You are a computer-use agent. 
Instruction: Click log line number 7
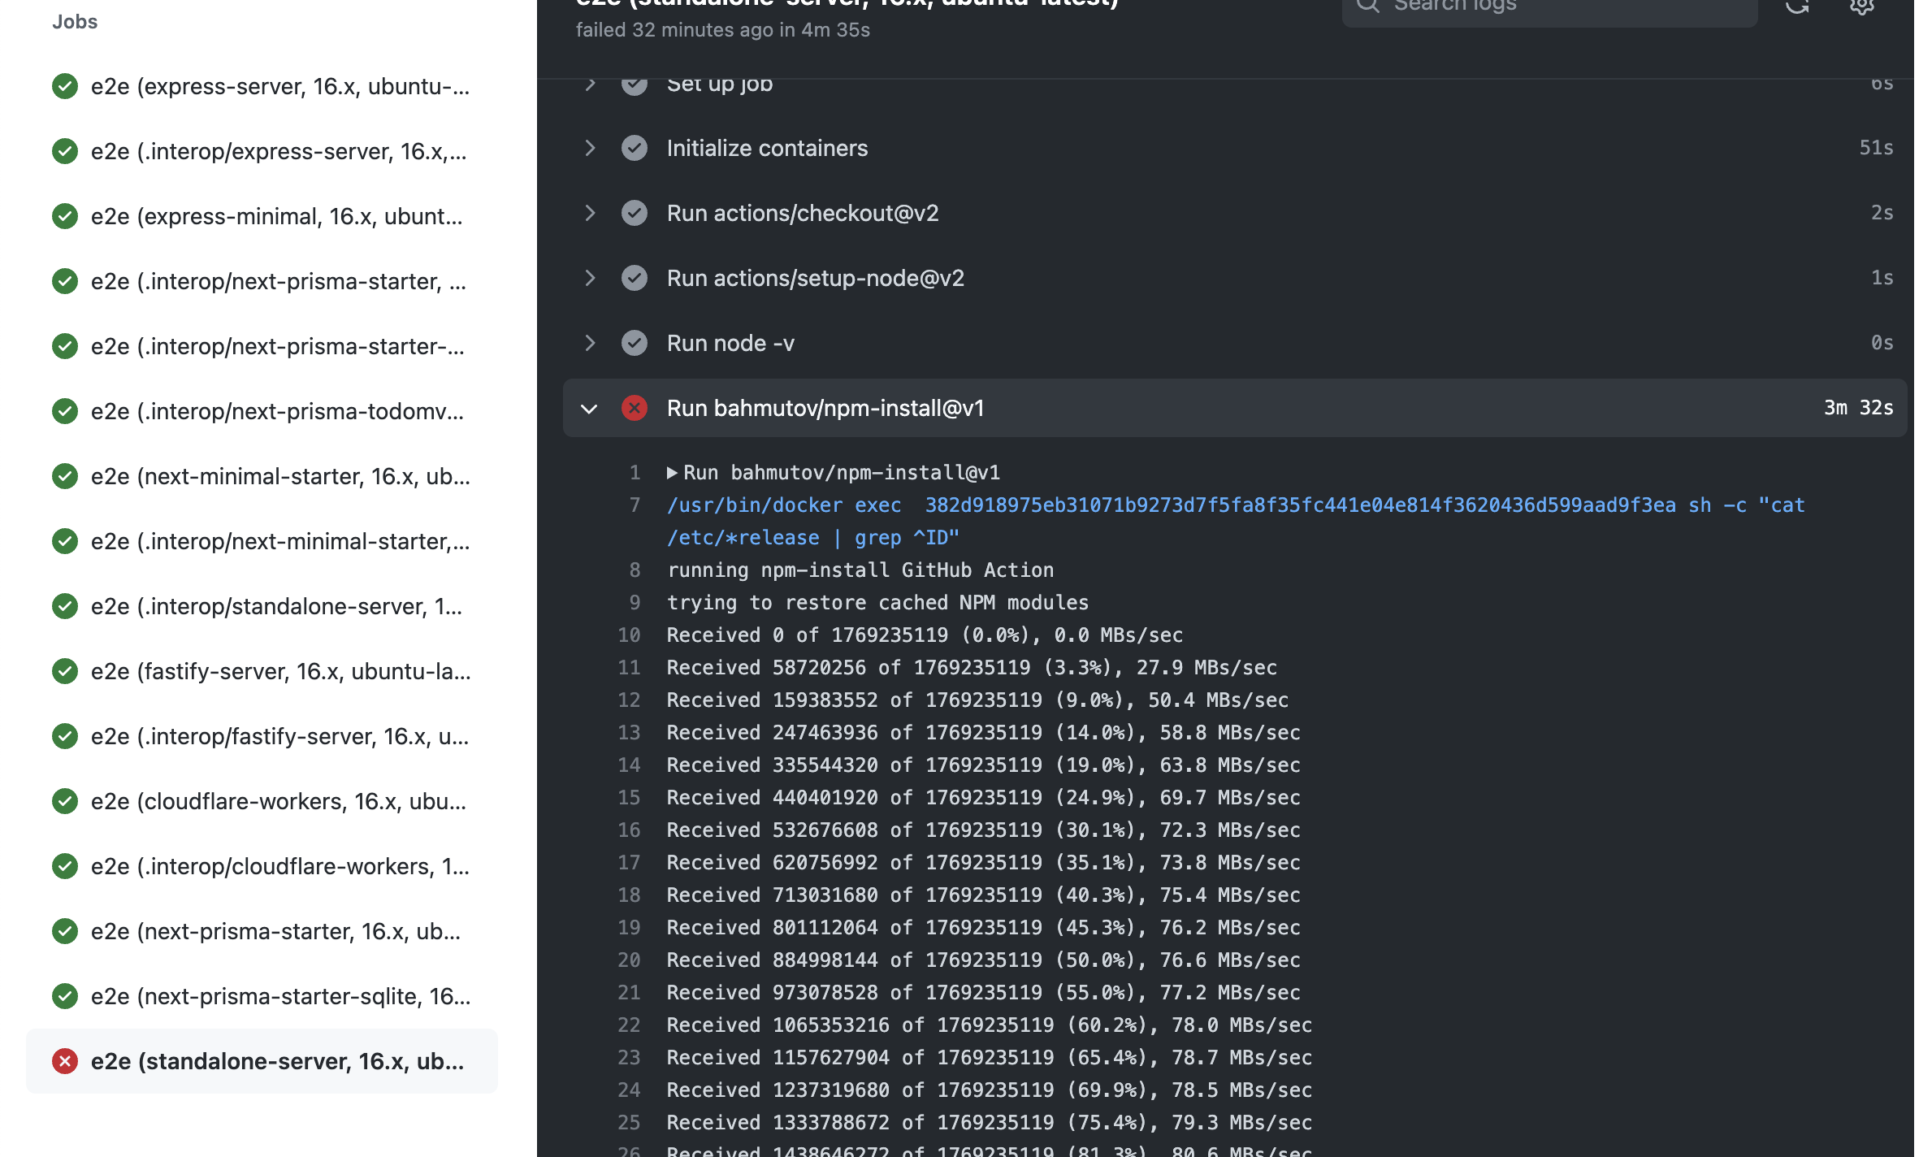(x=635, y=505)
